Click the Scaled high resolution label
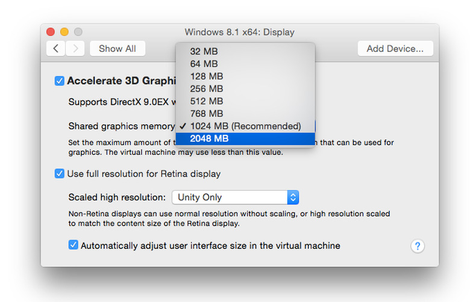This screenshot has height=302, width=470. tap(117, 197)
